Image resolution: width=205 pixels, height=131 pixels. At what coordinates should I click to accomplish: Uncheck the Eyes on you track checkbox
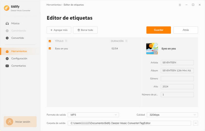[x=50, y=48]
